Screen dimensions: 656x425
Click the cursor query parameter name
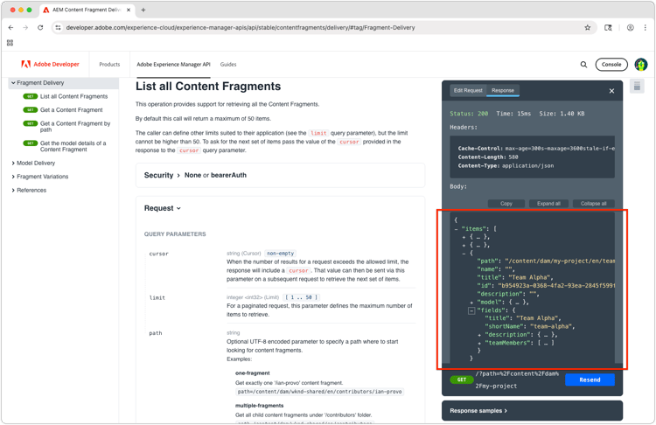click(x=158, y=254)
